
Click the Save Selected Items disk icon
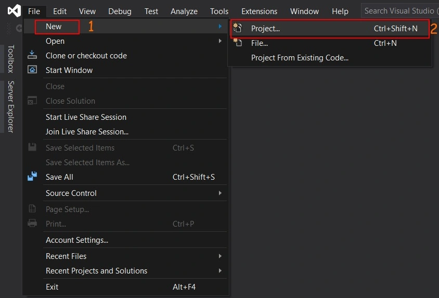pyautogui.click(x=32, y=147)
